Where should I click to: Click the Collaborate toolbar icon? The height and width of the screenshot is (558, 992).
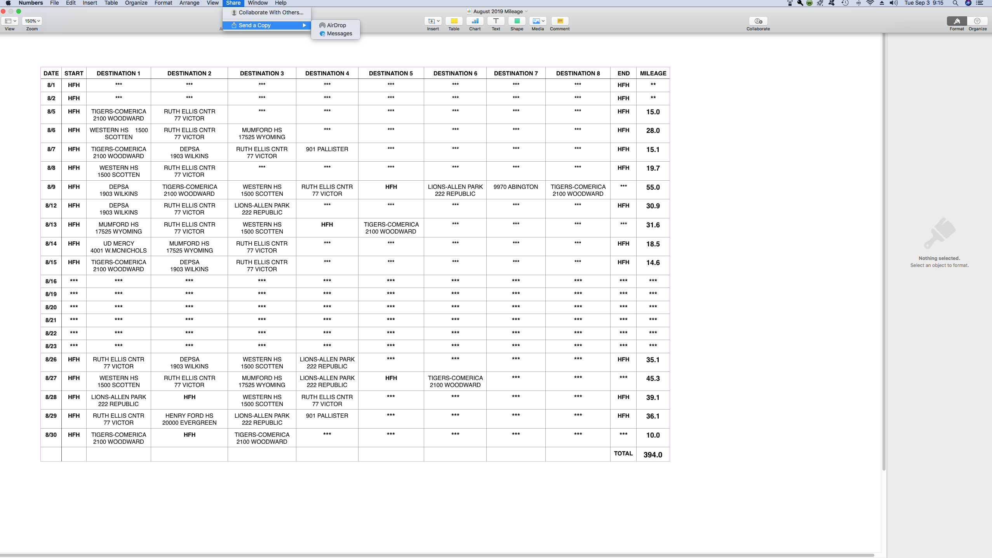pos(758,21)
